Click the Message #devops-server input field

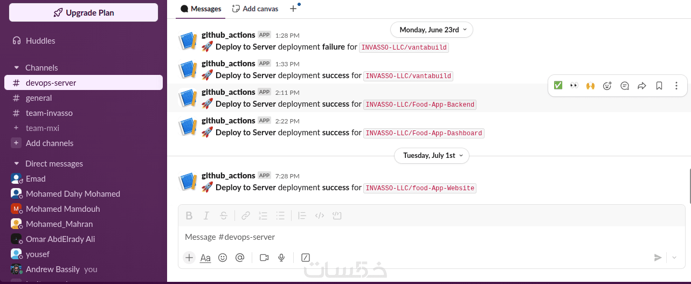[x=431, y=237]
